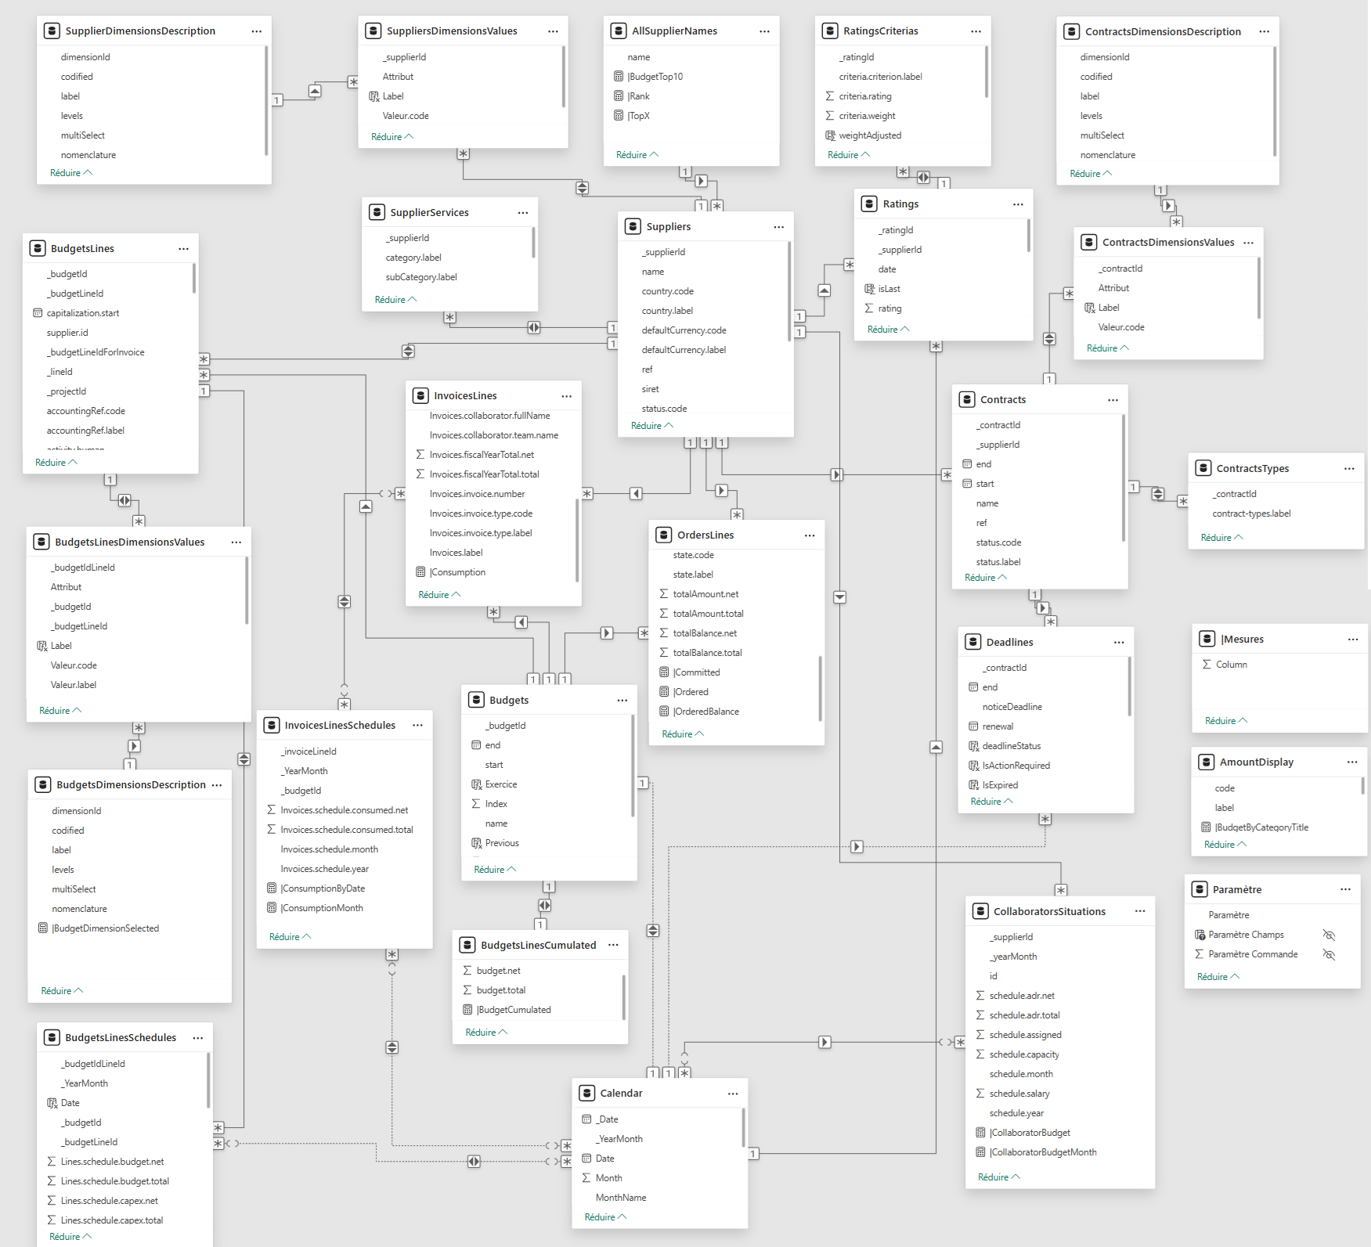1371x1247 pixels.
Task: Open the more options menu for Ratings
Action: point(1018,204)
